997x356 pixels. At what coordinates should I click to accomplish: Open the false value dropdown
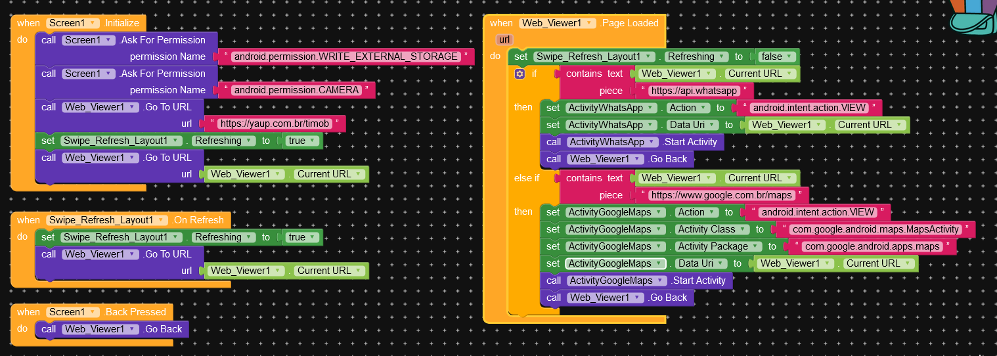pos(776,56)
